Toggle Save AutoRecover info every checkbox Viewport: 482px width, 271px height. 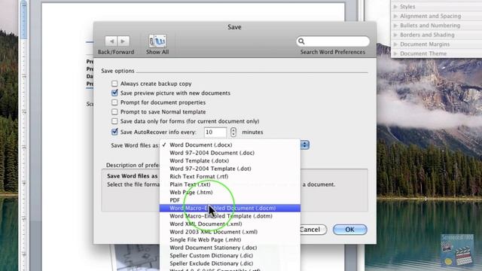pyautogui.click(x=114, y=132)
